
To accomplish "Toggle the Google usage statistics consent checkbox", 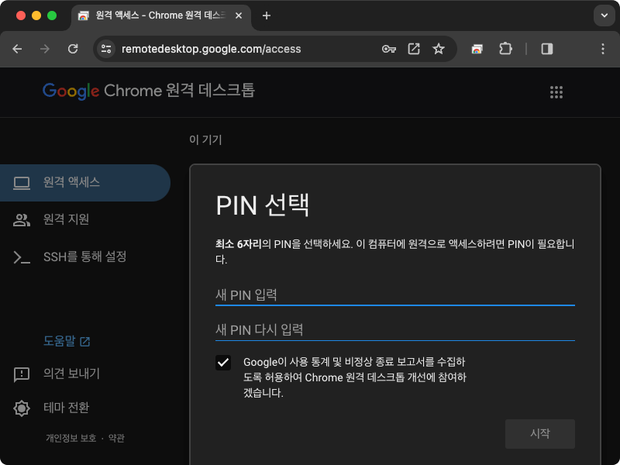I will [x=223, y=362].
